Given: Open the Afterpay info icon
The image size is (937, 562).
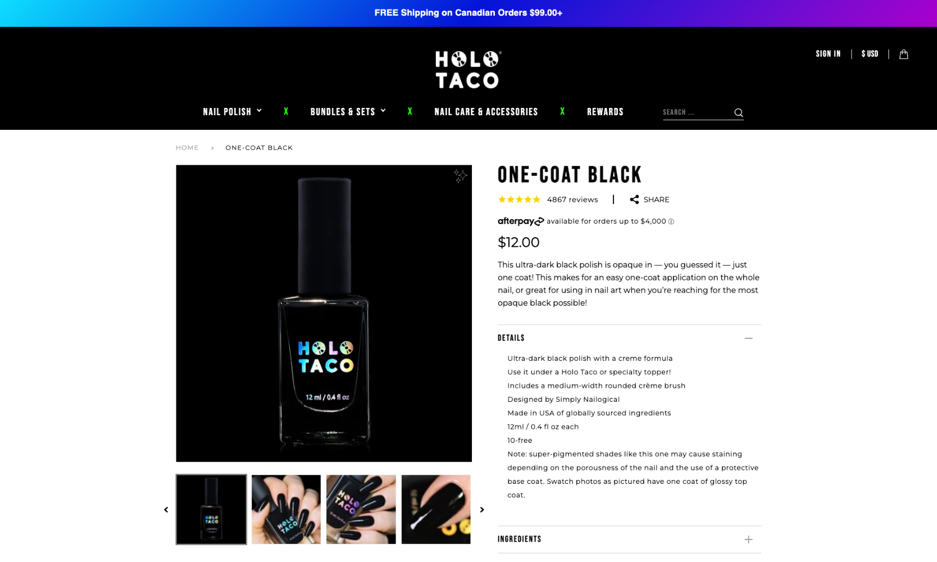Looking at the screenshot, I should (671, 221).
